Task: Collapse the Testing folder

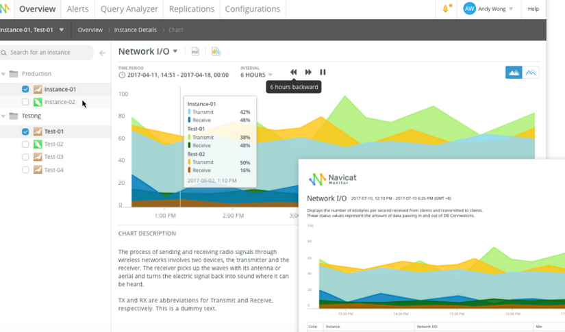Action: click(x=3, y=116)
